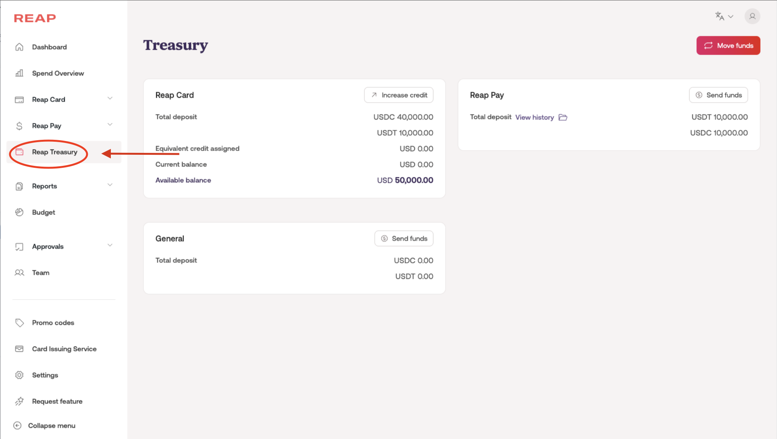Click the Settings gear icon
This screenshot has width=777, height=439.
pos(19,375)
